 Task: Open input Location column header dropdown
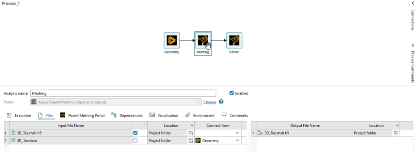192,126
